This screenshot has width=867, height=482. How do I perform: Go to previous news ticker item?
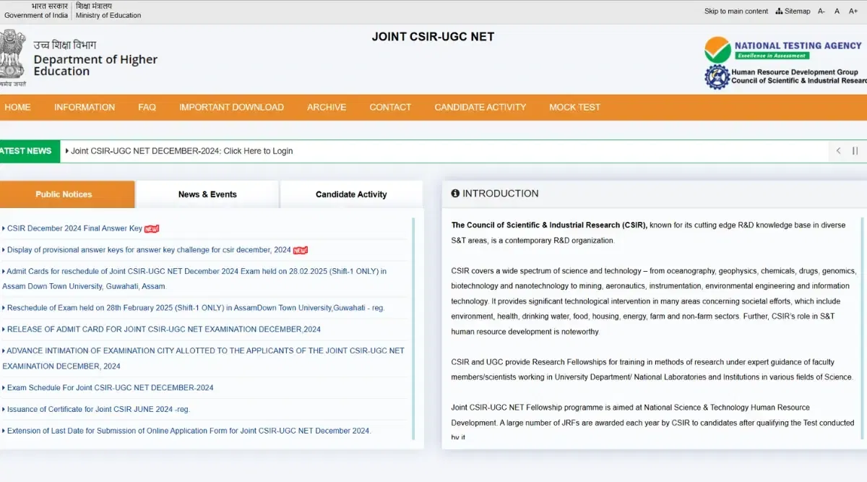coord(838,151)
